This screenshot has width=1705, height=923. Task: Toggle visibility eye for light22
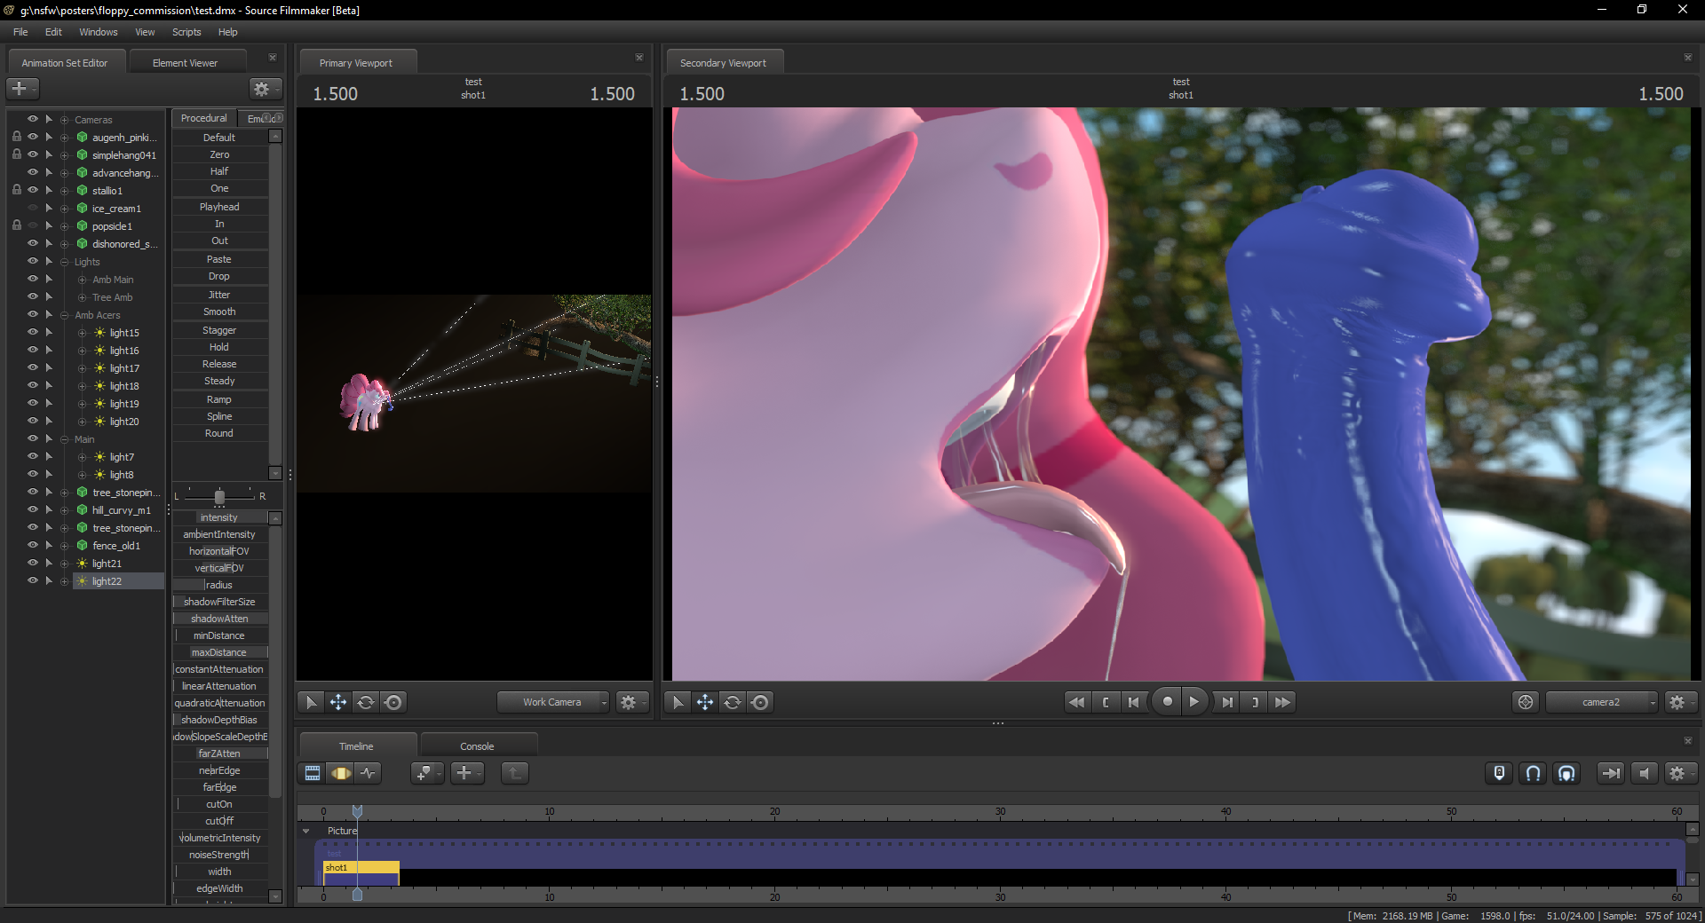[x=33, y=581]
